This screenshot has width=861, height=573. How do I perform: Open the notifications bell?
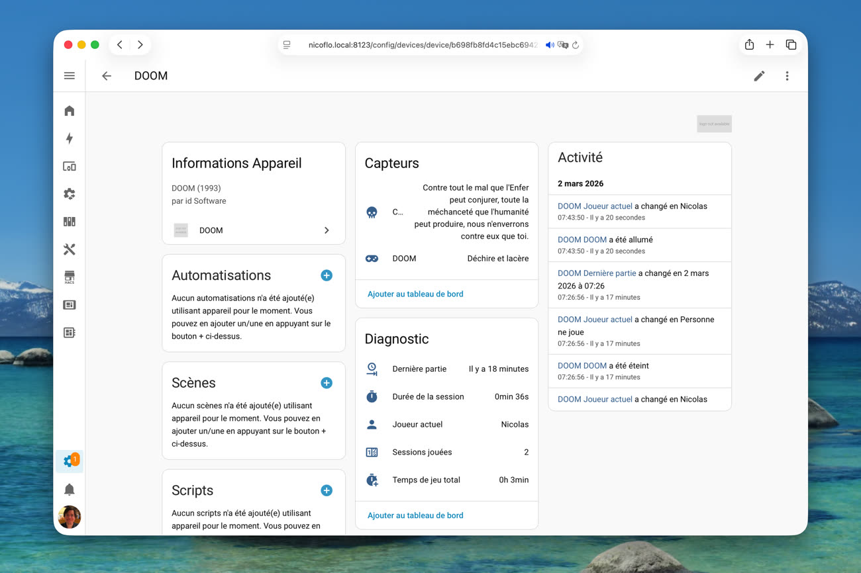pos(70,490)
